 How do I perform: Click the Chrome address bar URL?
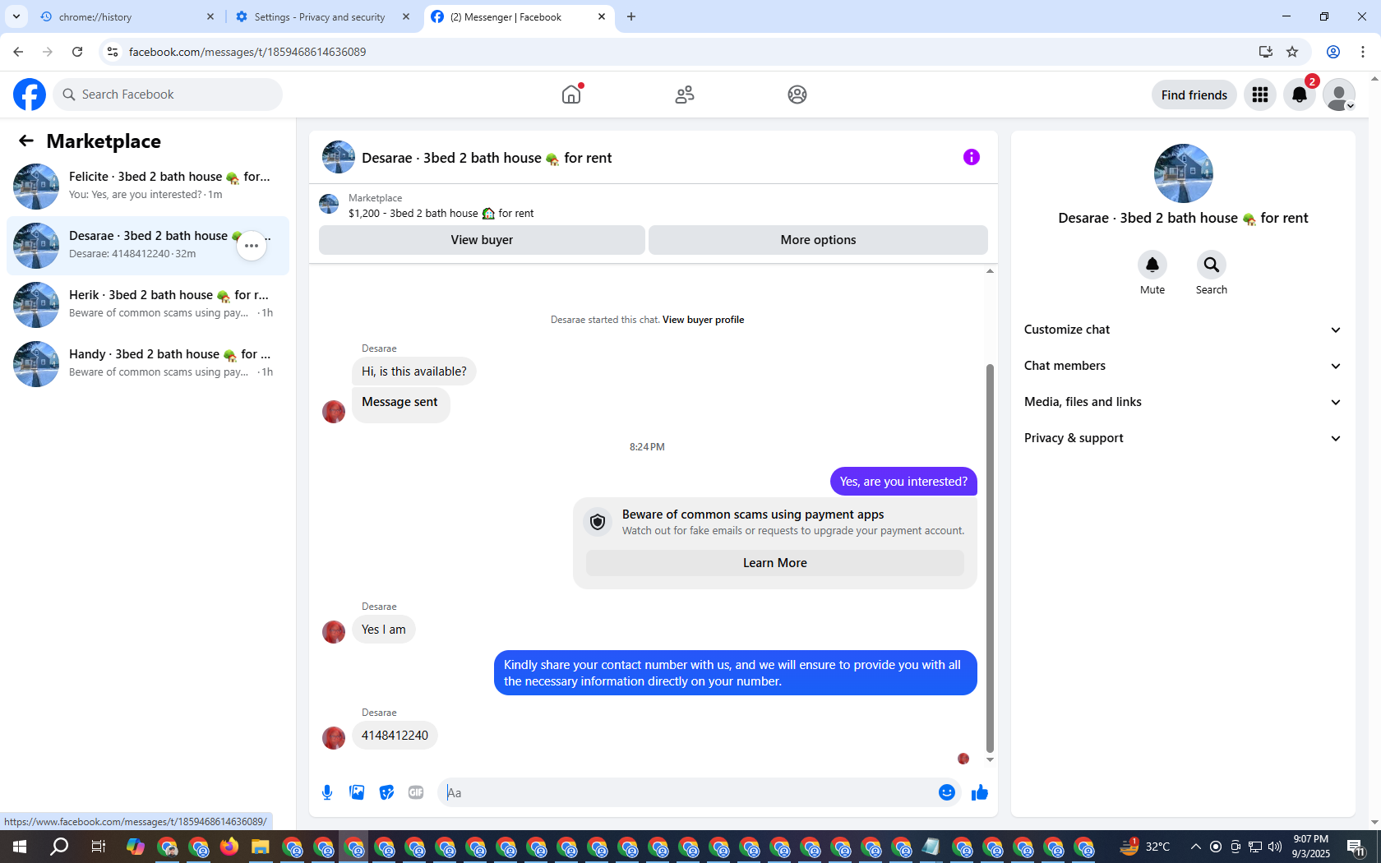pyautogui.click(x=247, y=52)
